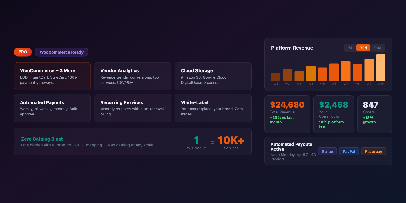Click the Automated Payouts card
Viewport: 406px width, 203px height.
[x=52, y=108]
